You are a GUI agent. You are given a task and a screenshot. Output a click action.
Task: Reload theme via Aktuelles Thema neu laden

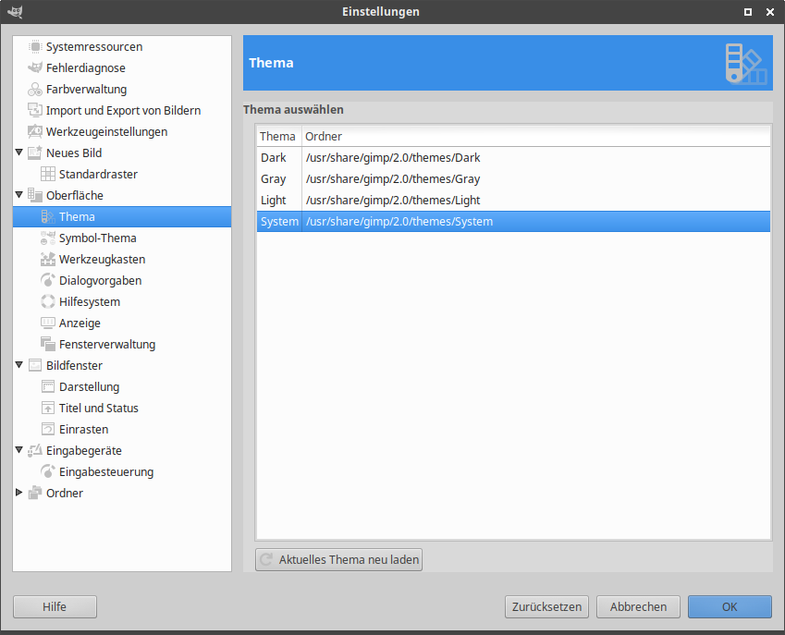(339, 559)
